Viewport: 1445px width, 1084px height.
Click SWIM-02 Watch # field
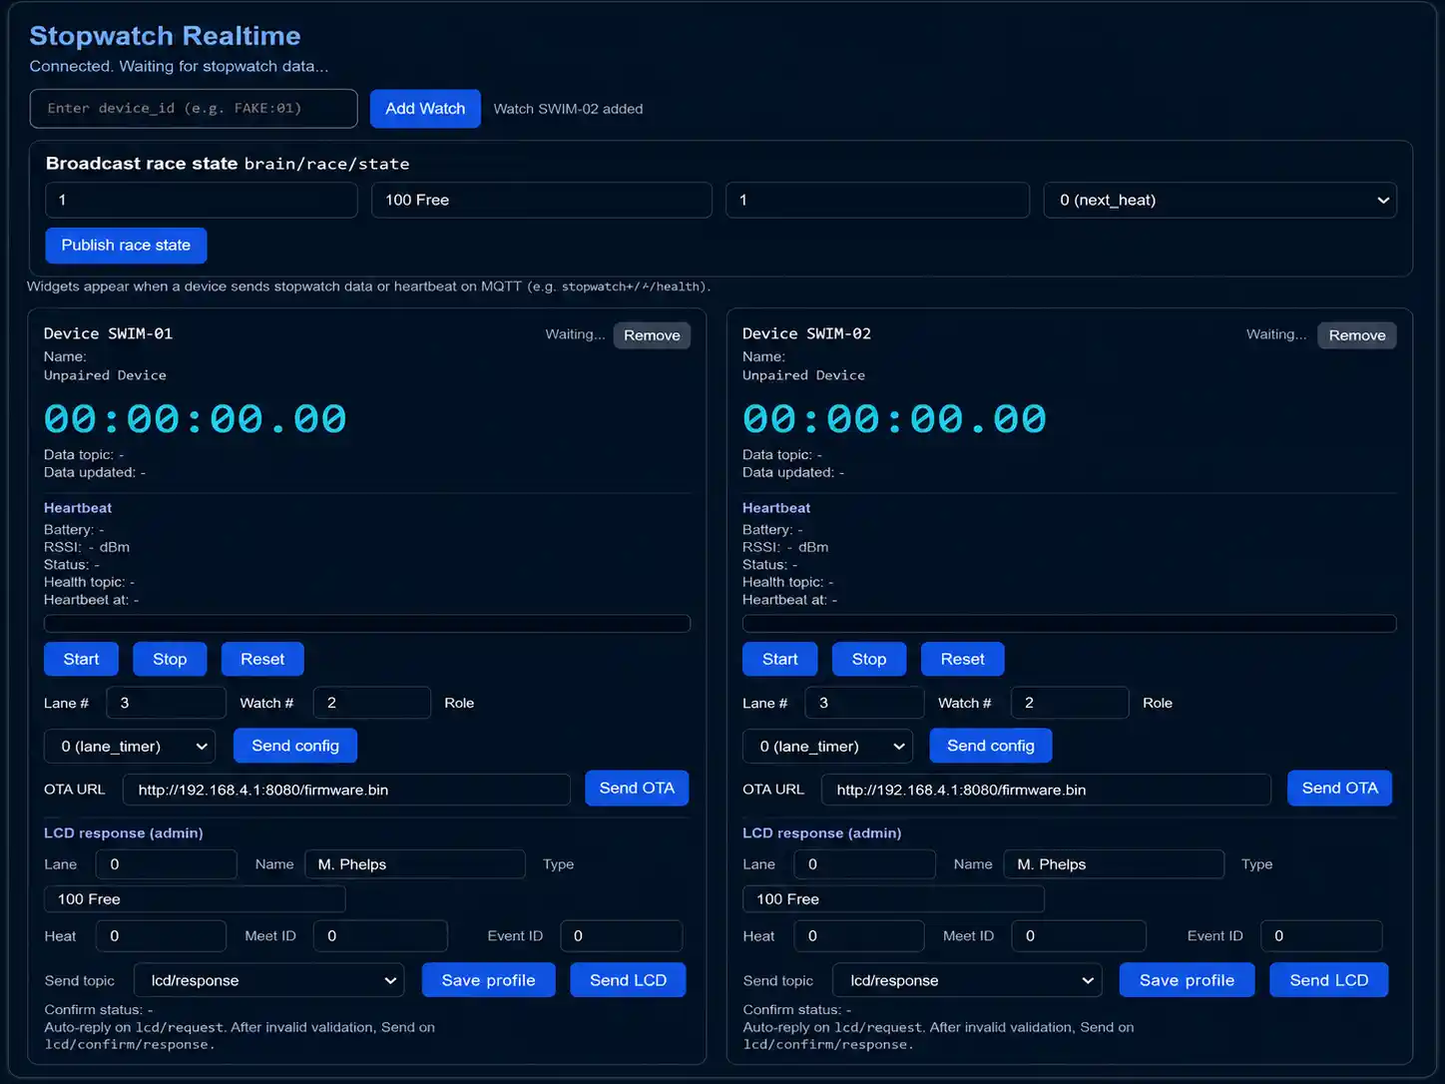[x=1070, y=703]
